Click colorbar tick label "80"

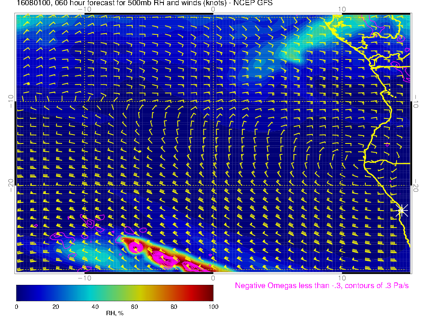[174, 307]
